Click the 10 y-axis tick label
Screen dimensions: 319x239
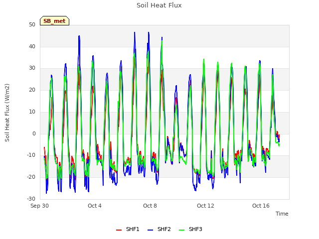(32, 112)
